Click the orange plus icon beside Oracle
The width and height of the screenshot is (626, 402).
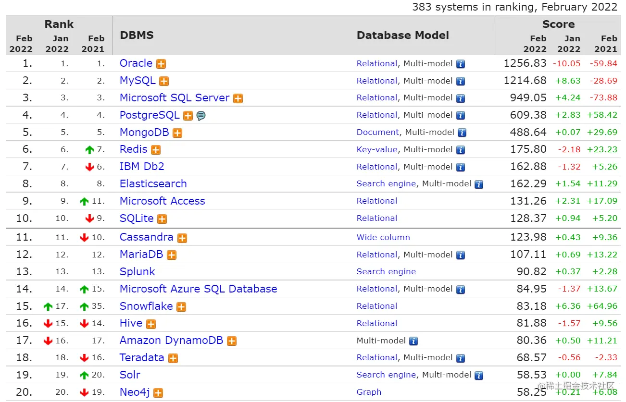tap(161, 64)
